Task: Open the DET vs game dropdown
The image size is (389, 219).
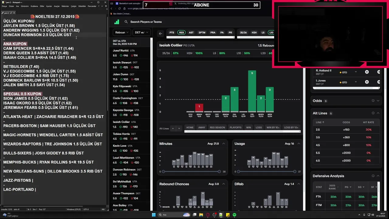Action: point(141,32)
